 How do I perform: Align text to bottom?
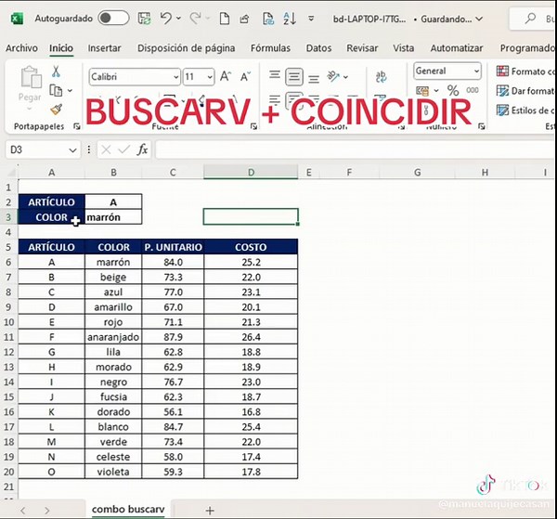coord(314,78)
